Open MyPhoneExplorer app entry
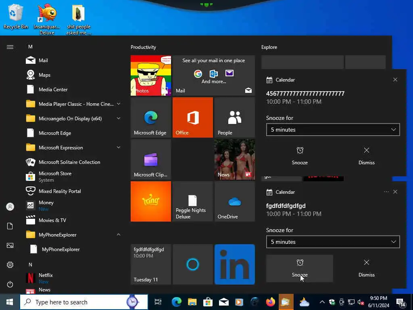This screenshot has width=413, height=310. (73, 249)
